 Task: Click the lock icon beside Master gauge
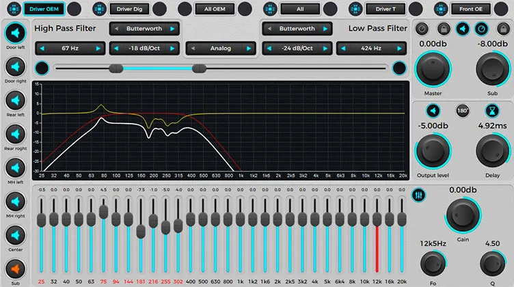(444, 29)
